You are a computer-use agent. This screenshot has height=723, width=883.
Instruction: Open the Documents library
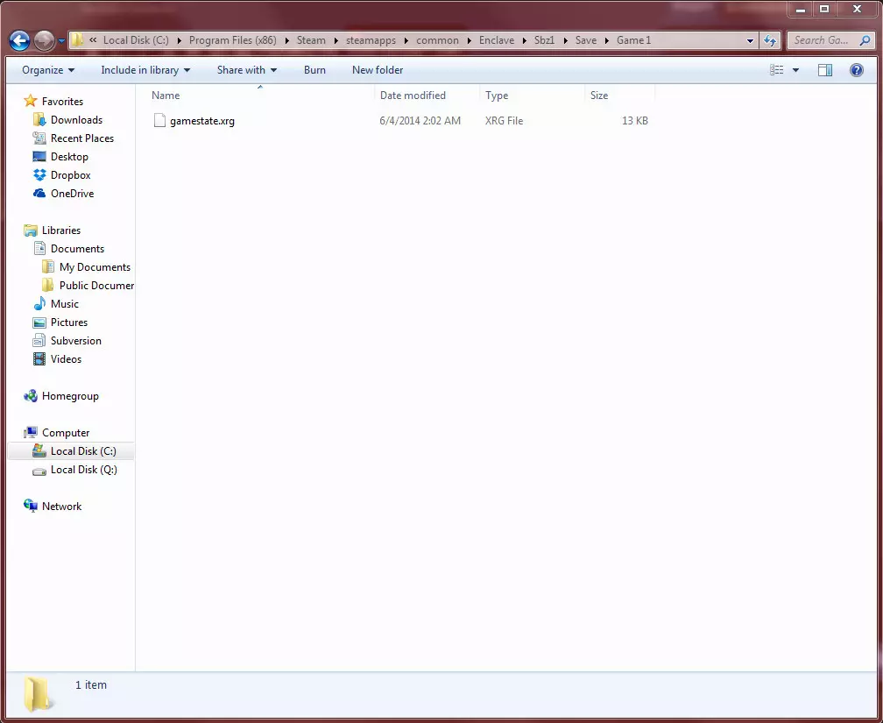click(x=77, y=249)
